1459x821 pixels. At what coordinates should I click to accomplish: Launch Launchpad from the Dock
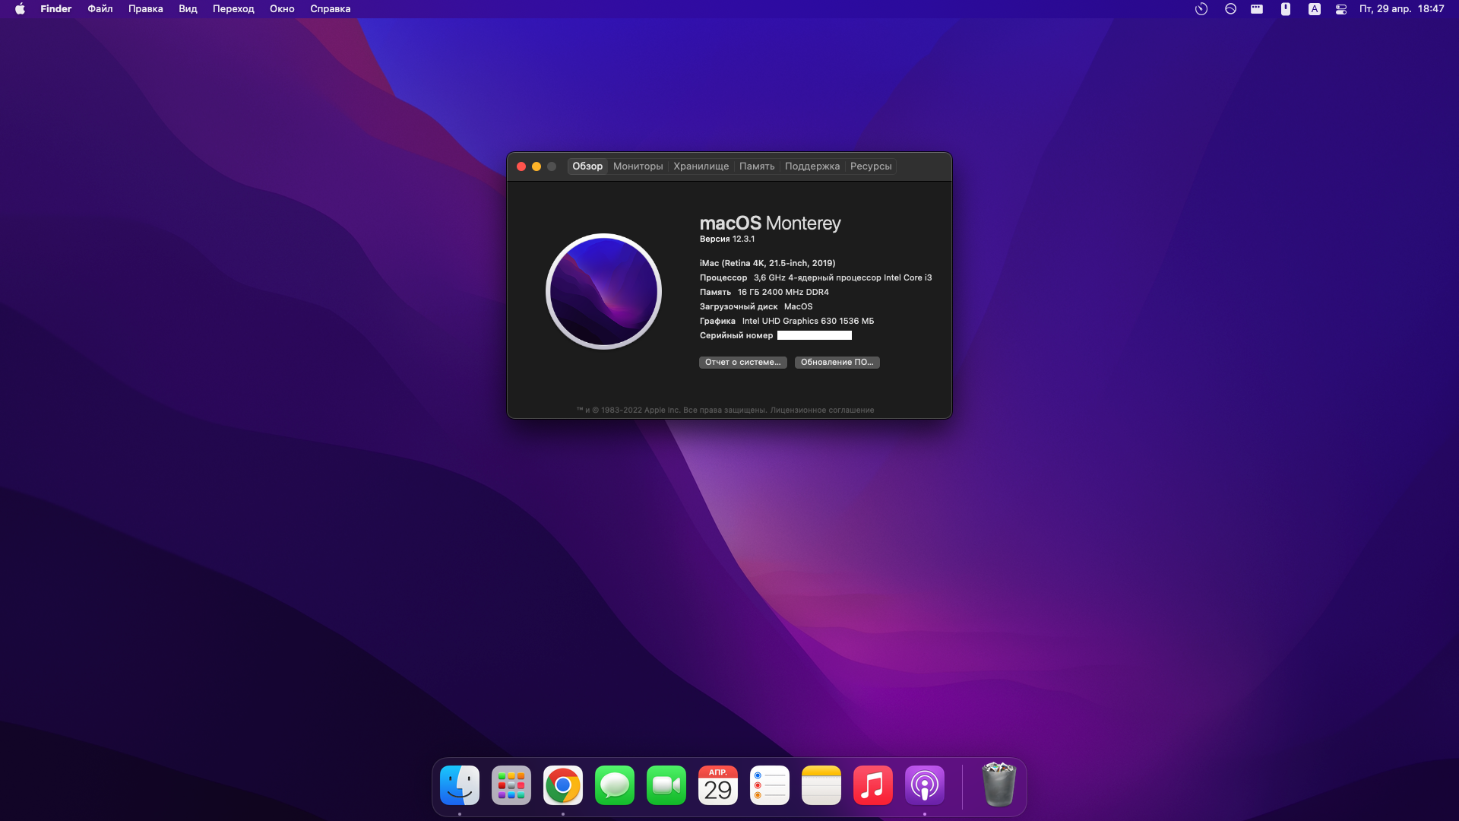[x=511, y=785]
